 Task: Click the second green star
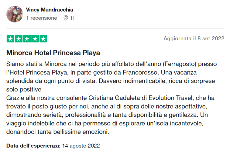point(19,39)
